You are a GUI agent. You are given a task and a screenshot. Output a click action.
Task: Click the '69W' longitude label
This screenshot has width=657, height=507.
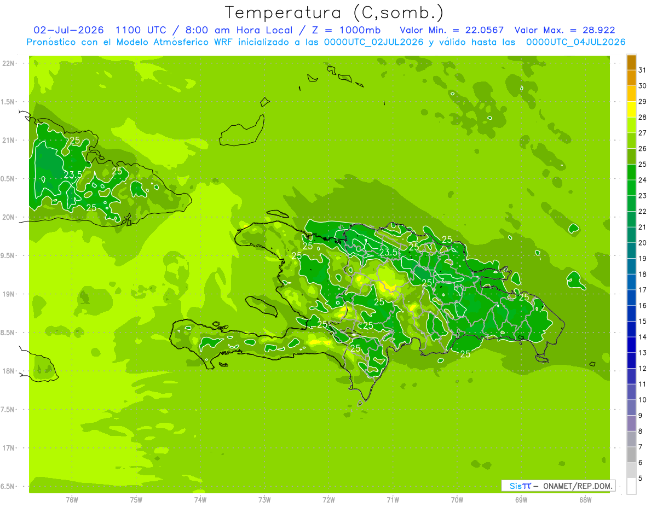tap(521, 499)
